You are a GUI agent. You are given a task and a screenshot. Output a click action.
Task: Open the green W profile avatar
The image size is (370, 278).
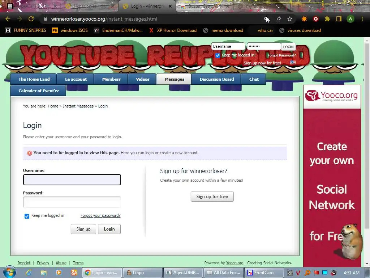coord(350,19)
